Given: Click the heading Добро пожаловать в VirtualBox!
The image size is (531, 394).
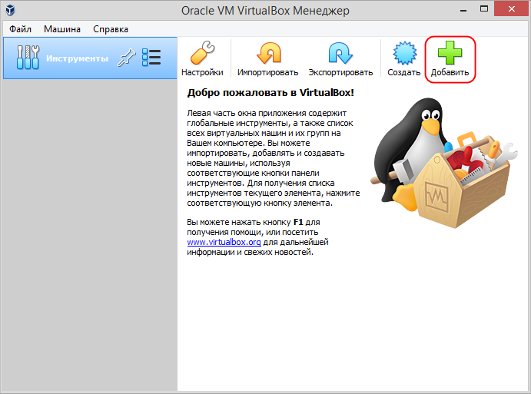Looking at the screenshot, I should click(270, 93).
